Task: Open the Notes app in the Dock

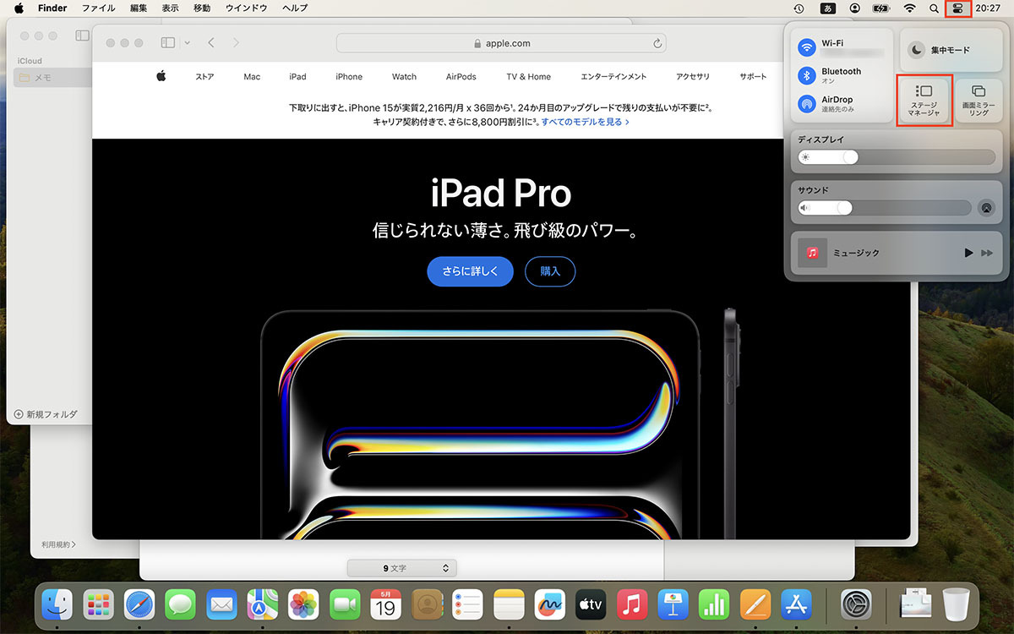Action: 510,604
